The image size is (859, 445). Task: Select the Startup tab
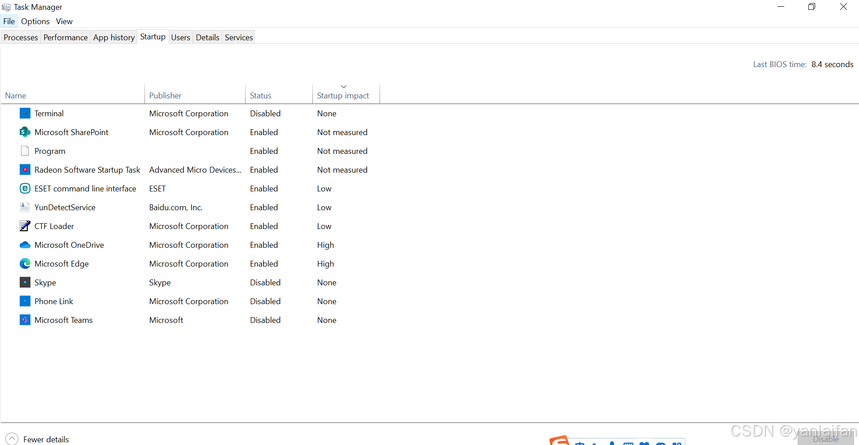(x=153, y=37)
